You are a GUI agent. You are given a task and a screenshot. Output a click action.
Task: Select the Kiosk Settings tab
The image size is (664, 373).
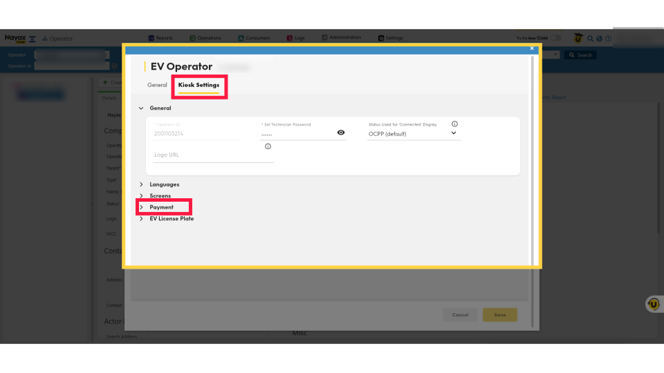coord(199,85)
